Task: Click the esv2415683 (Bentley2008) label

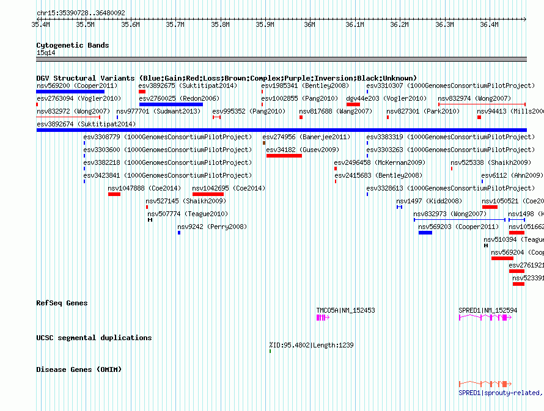Action: (378, 175)
